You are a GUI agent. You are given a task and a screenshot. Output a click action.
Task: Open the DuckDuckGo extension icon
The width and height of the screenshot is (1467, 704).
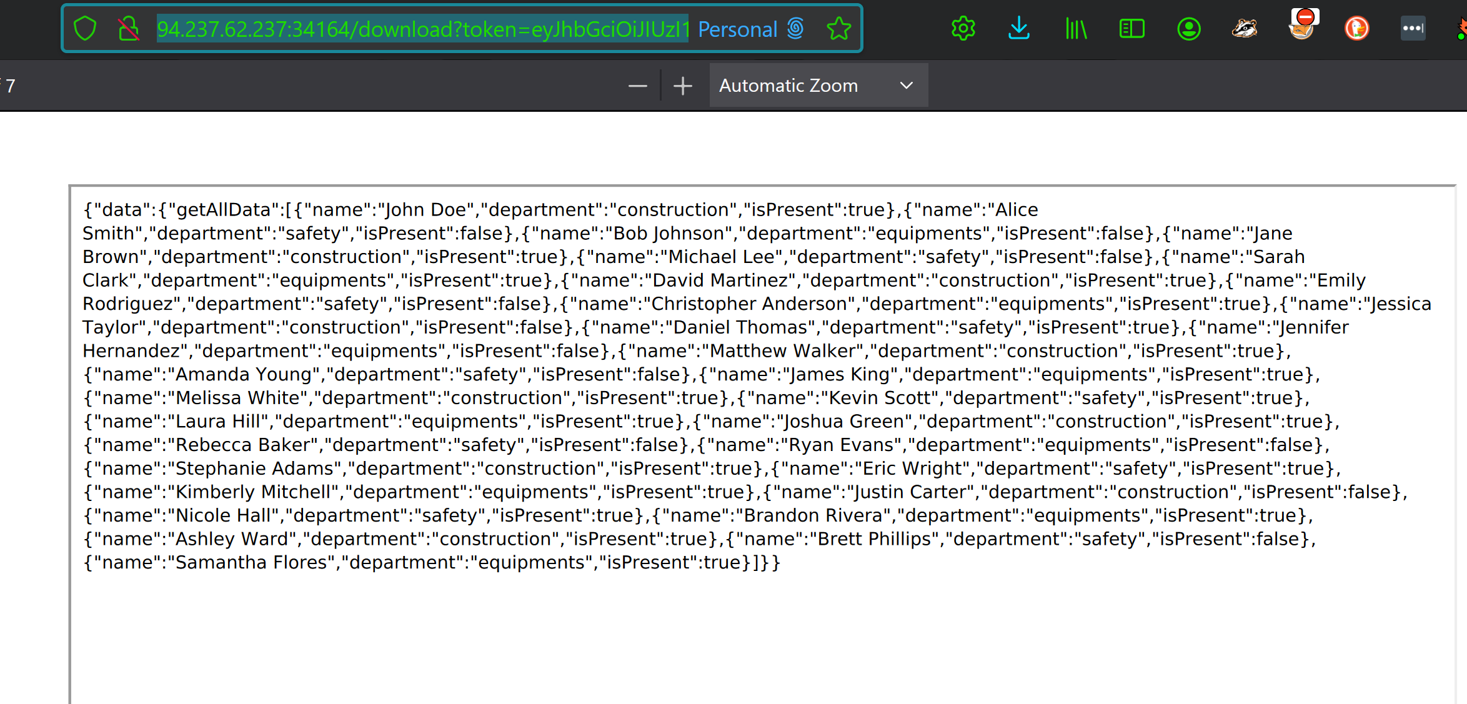(1357, 29)
